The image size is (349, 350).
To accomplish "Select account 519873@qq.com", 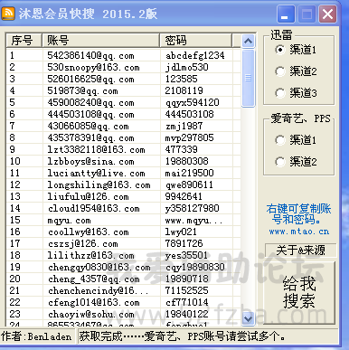I will tap(82, 90).
